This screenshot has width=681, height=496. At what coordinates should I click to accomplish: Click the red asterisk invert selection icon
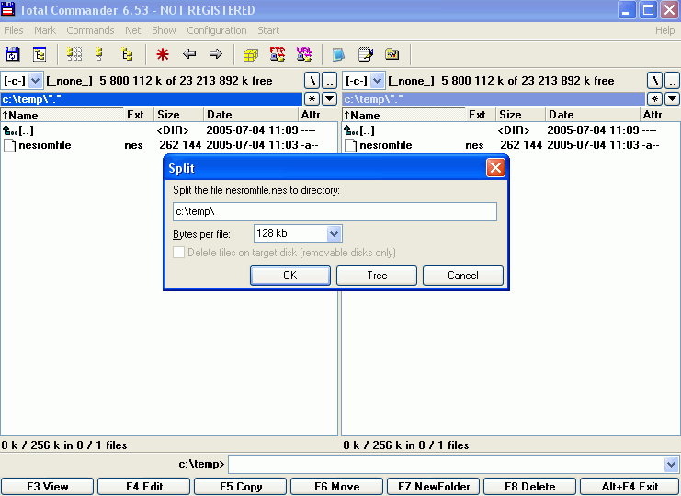(163, 54)
